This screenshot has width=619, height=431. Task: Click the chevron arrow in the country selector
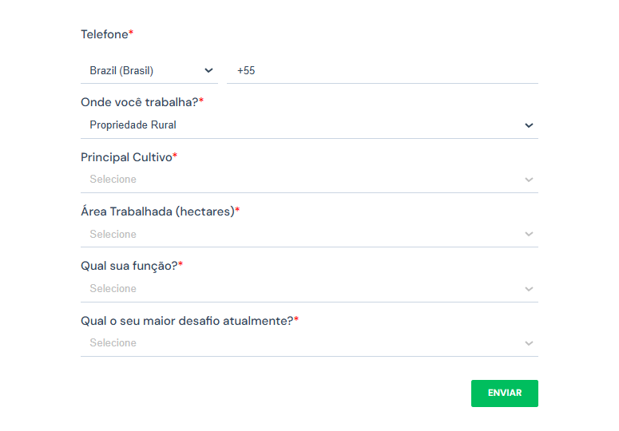coord(209,71)
